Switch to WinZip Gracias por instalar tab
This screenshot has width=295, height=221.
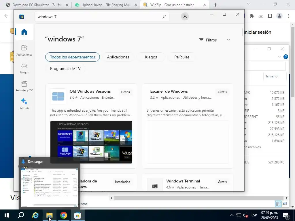click(172, 5)
